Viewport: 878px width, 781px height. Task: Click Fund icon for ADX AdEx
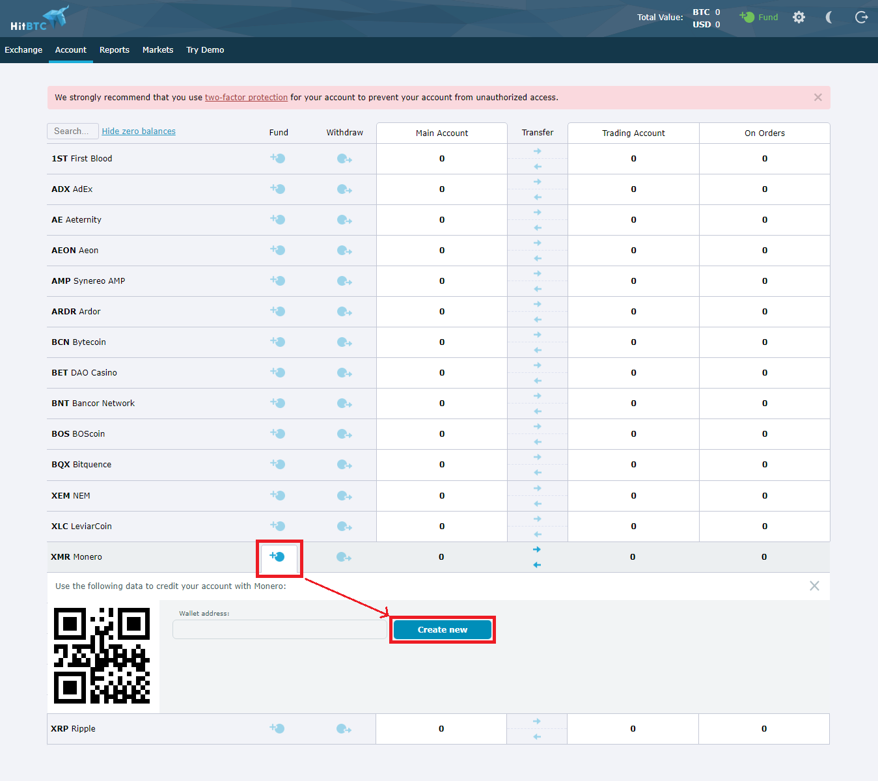278,189
